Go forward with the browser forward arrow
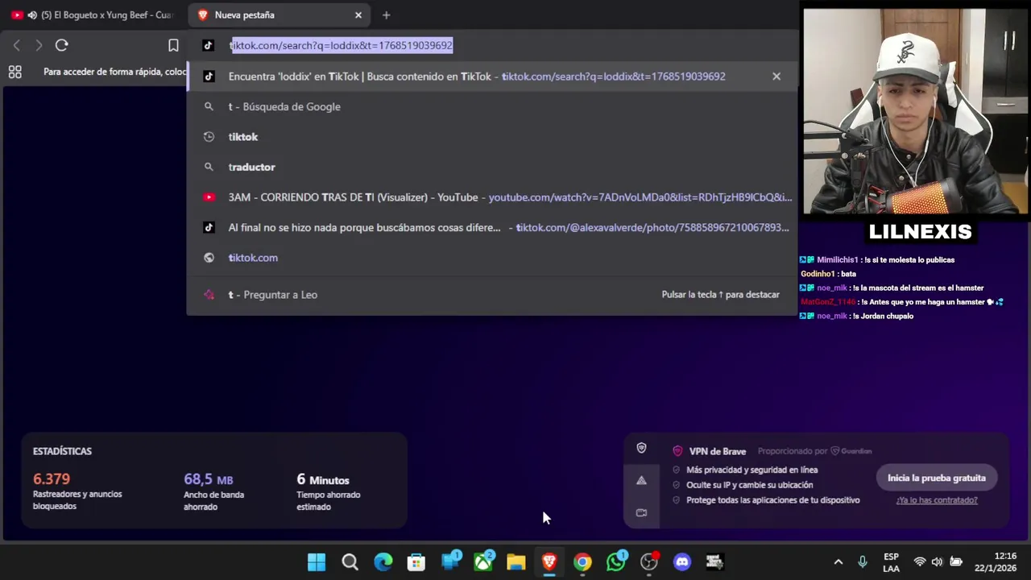Viewport: 1031px width, 580px height. pyautogui.click(x=38, y=45)
